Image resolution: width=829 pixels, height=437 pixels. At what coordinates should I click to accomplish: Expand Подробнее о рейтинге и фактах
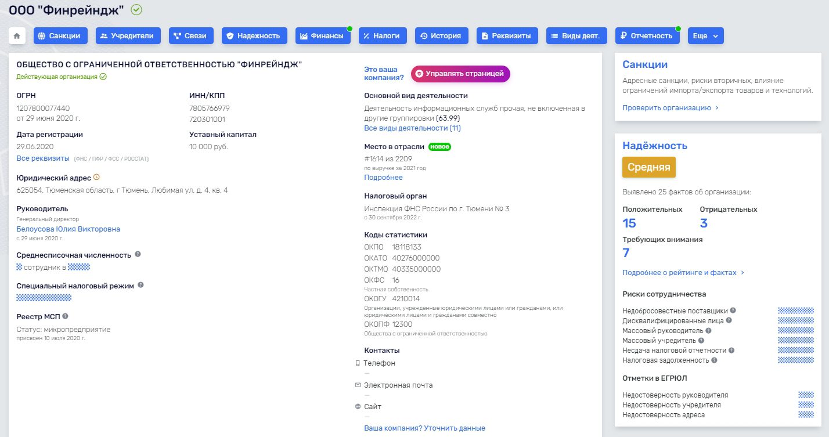tap(683, 272)
